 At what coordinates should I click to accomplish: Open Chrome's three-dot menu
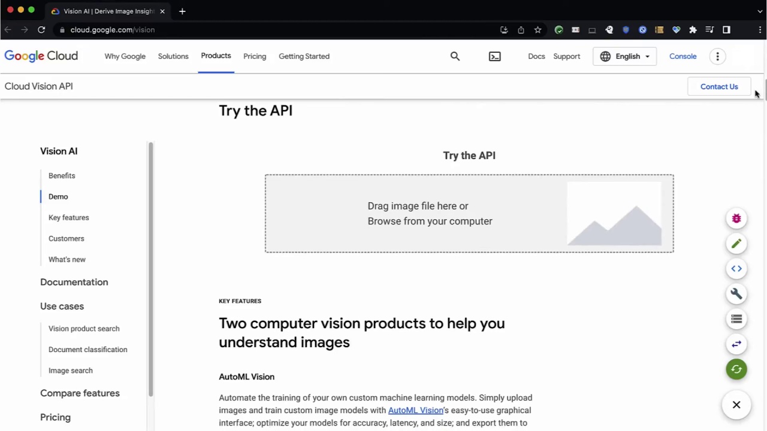click(x=760, y=29)
